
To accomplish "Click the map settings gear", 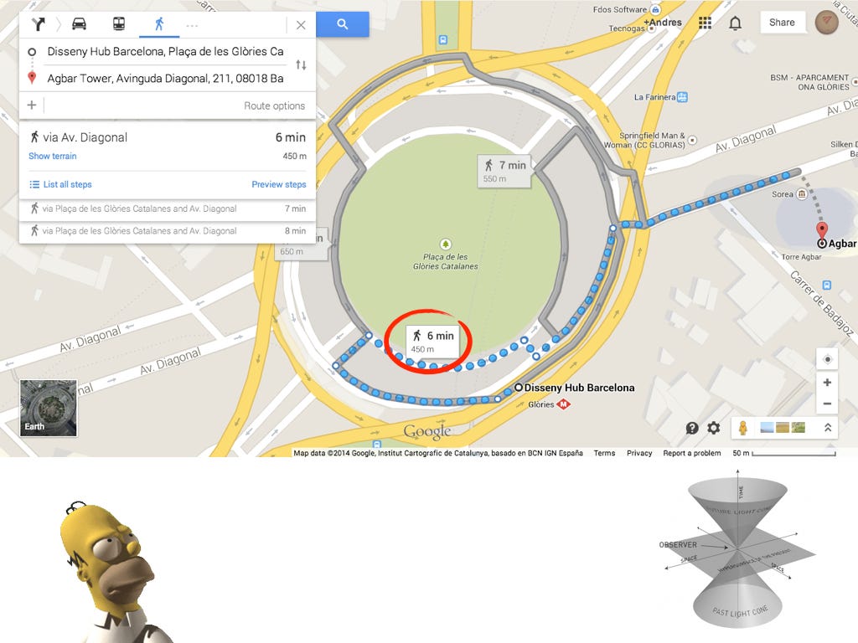I will tap(714, 428).
